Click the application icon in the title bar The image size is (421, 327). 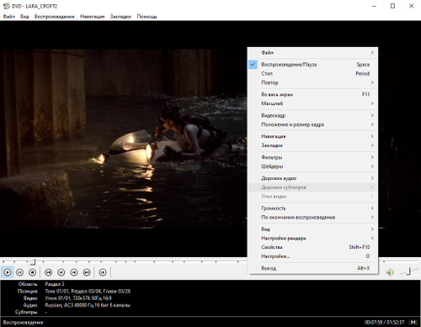[6, 6]
